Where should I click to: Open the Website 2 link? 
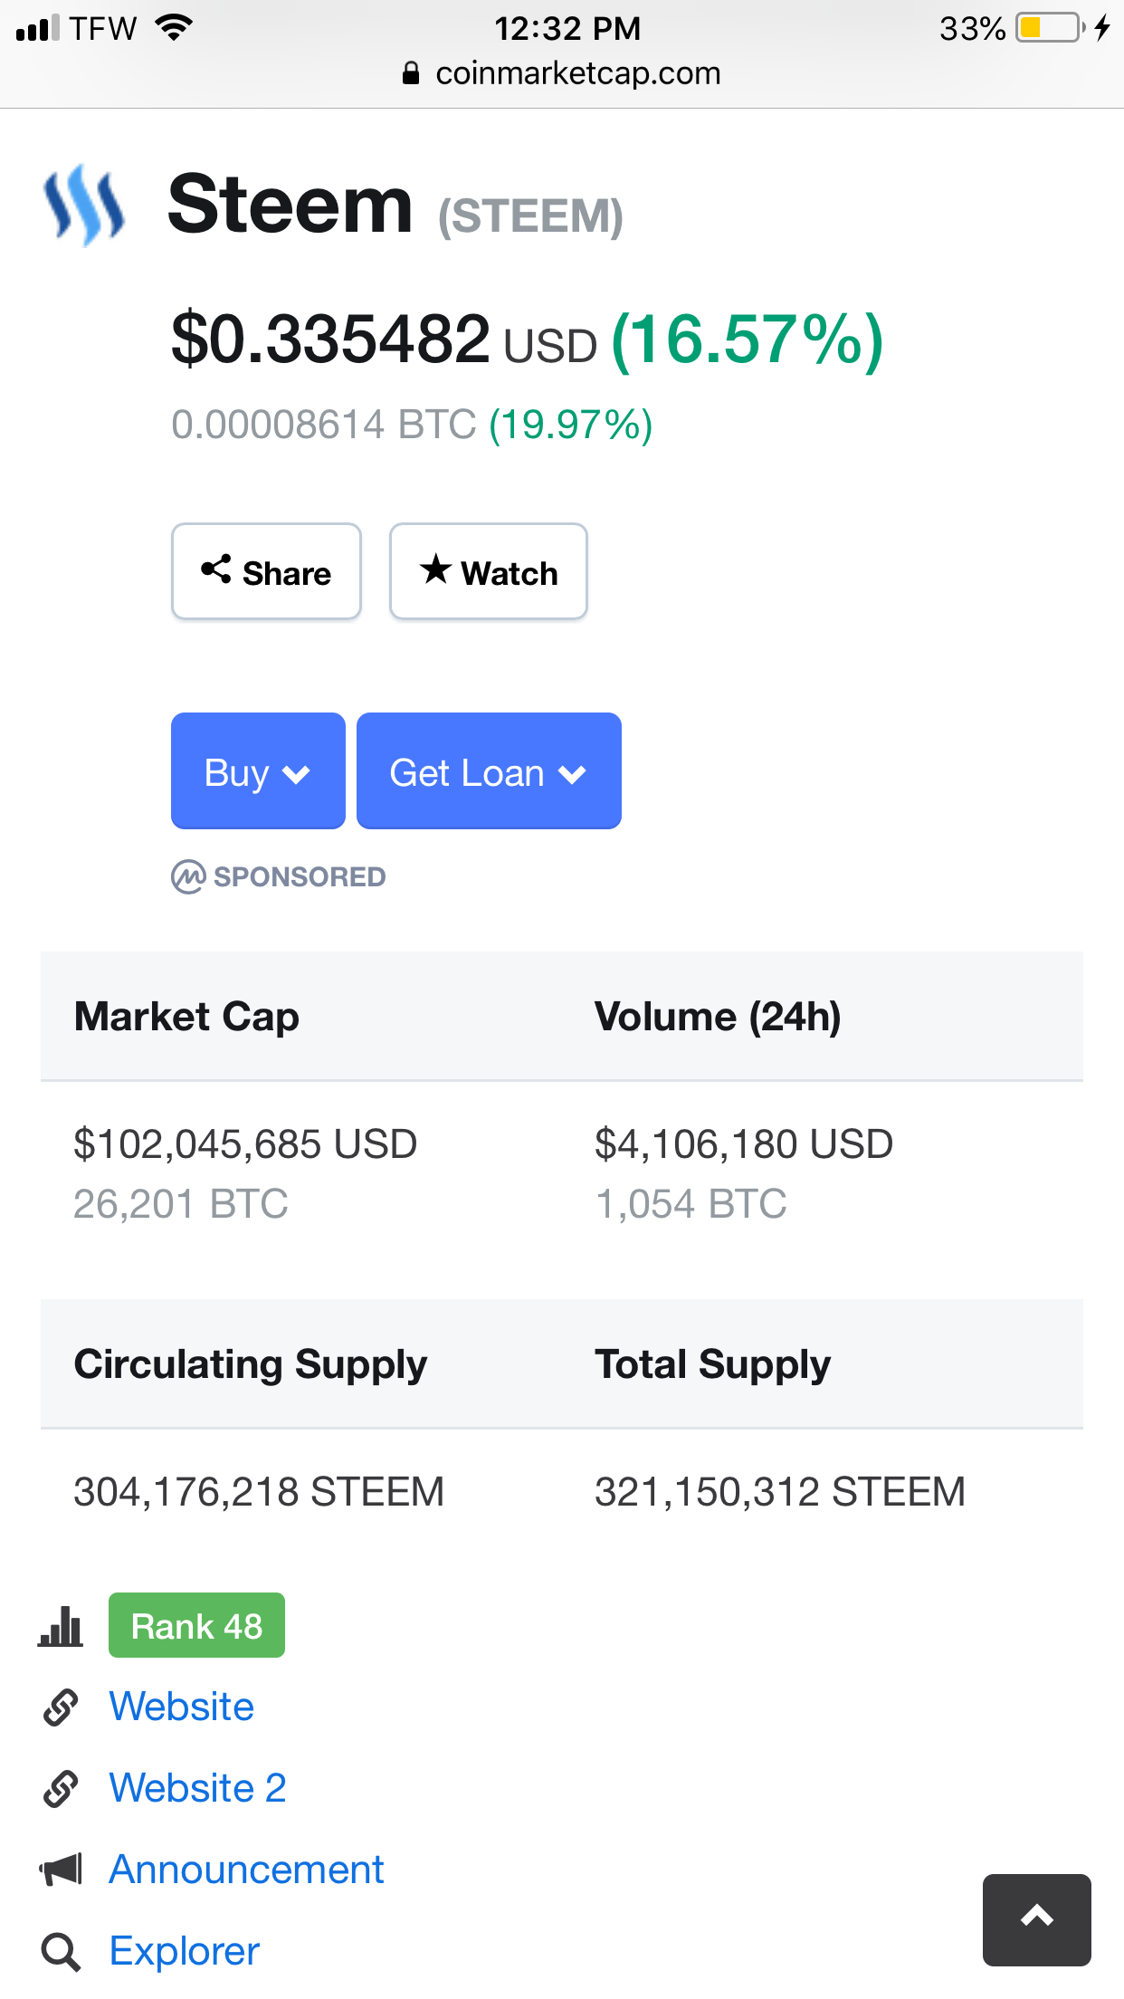click(x=197, y=1788)
